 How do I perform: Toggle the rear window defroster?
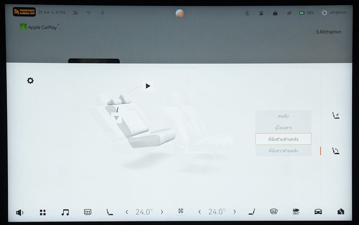[87, 212]
